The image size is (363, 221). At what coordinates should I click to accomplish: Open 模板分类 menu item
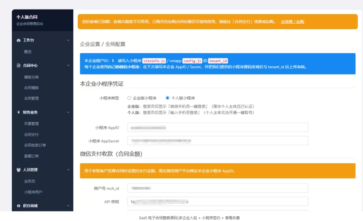pos(32,77)
